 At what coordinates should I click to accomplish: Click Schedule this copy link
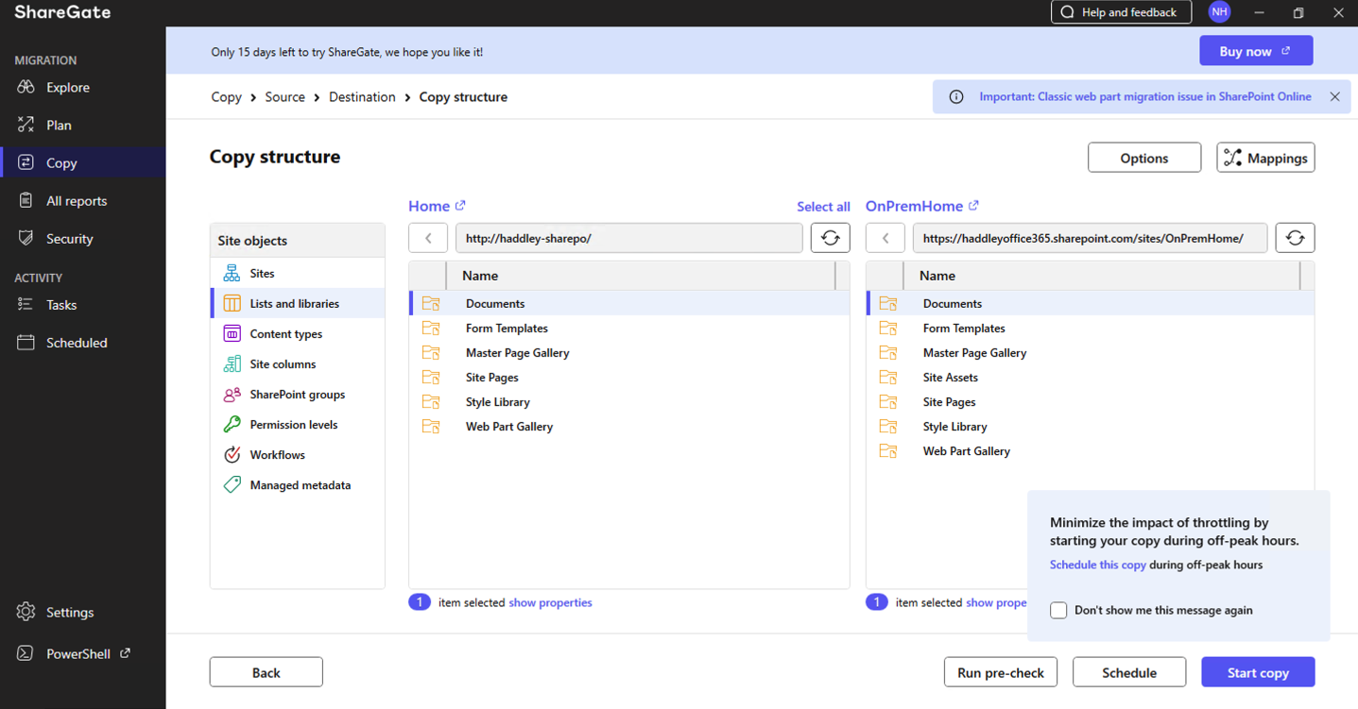[x=1098, y=565]
